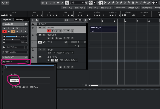Adjust the Inspector pan slider
Viewport: 160px width, 109px height.
click(13, 39)
